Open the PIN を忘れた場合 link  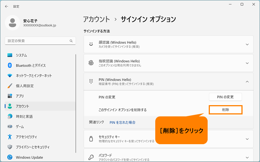click(x=123, y=122)
